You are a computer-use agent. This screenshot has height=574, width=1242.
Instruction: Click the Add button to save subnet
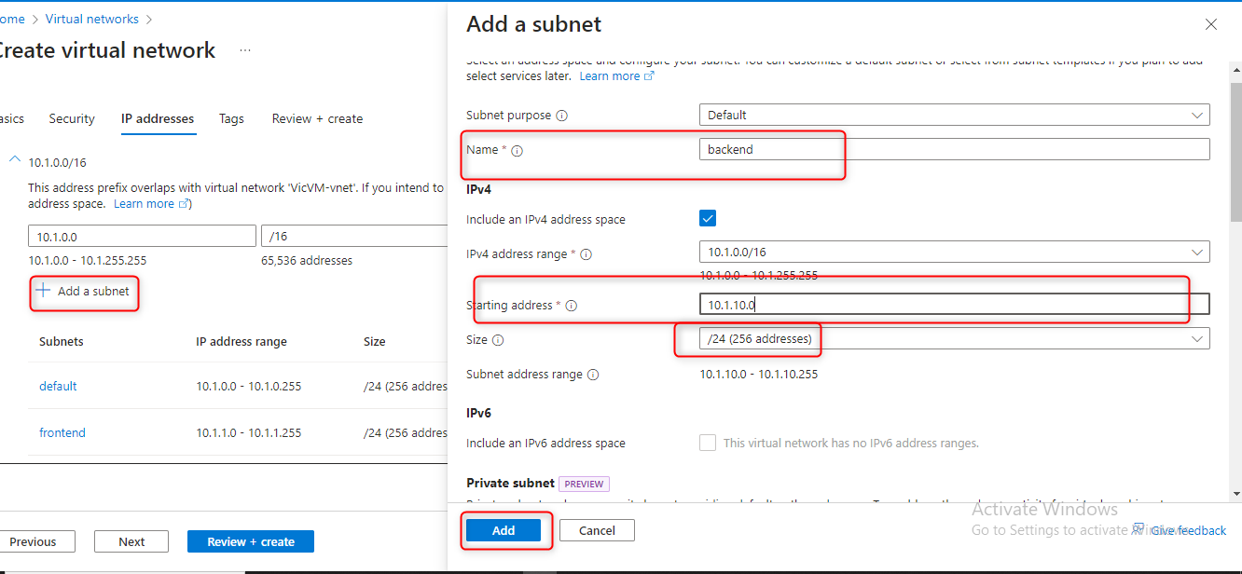point(504,530)
